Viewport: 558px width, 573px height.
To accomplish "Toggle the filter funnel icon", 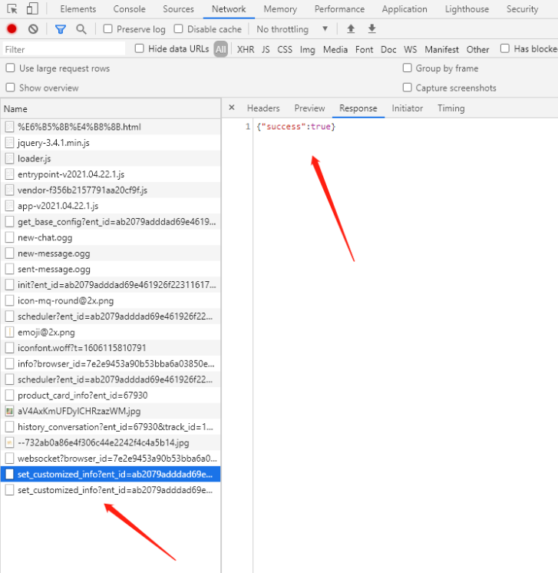I will (61, 29).
